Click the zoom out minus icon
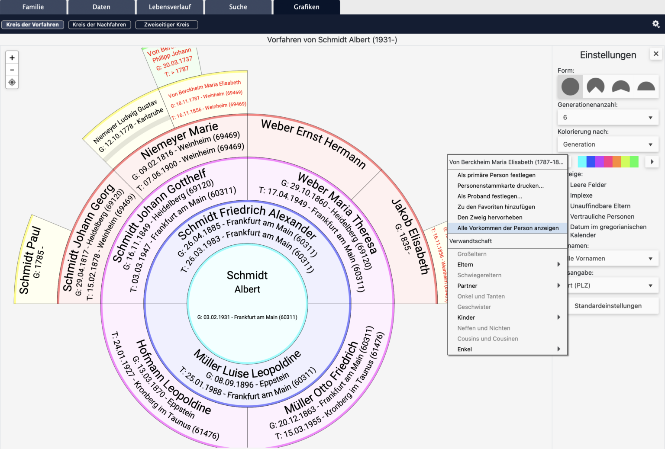 click(12, 70)
